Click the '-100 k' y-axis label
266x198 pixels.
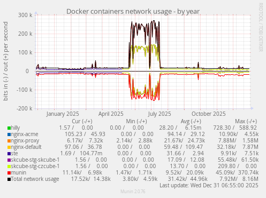coord(25,90)
